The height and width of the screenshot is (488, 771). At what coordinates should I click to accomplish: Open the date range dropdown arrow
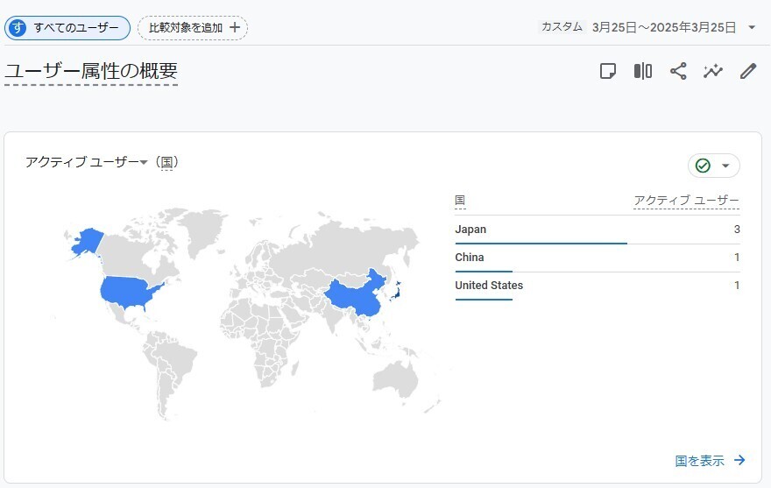(752, 27)
